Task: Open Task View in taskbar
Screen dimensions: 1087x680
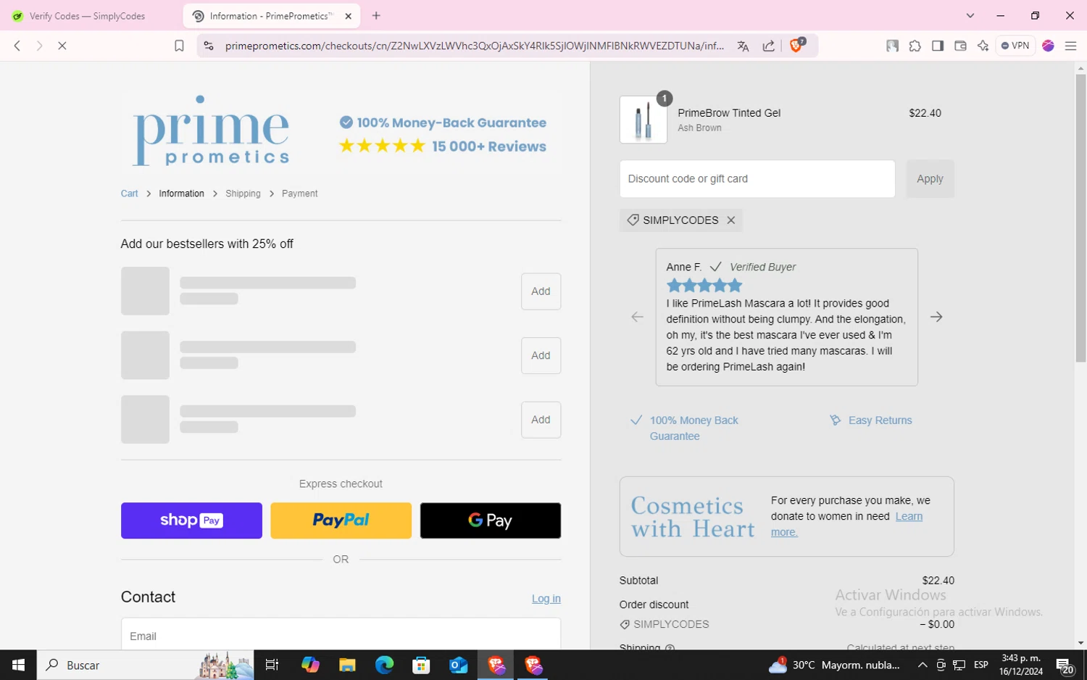Action: coord(272,665)
